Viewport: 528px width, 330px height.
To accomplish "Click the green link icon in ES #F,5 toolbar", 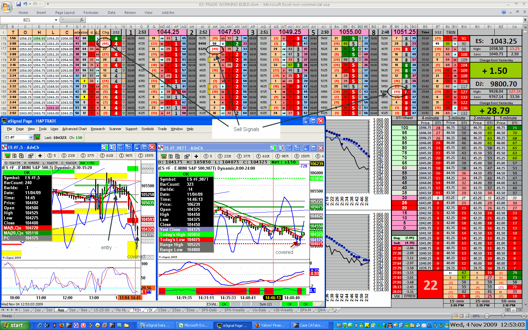I will coord(8,156).
